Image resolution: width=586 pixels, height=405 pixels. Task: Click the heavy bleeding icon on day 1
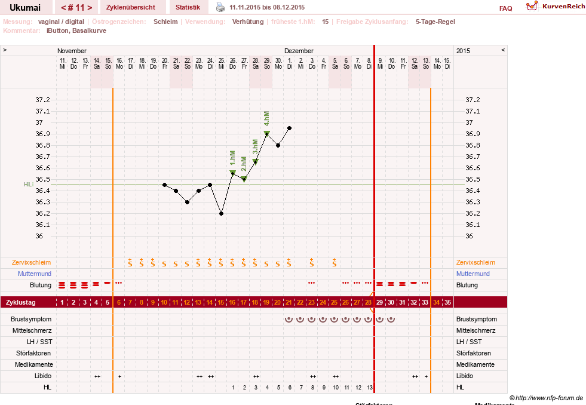62,286
